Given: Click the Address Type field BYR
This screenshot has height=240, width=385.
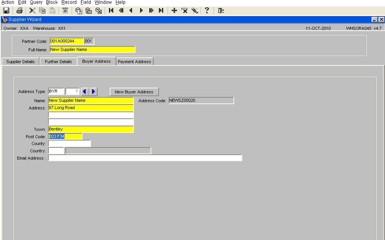Looking at the screenshot, I should click(56, 91).
